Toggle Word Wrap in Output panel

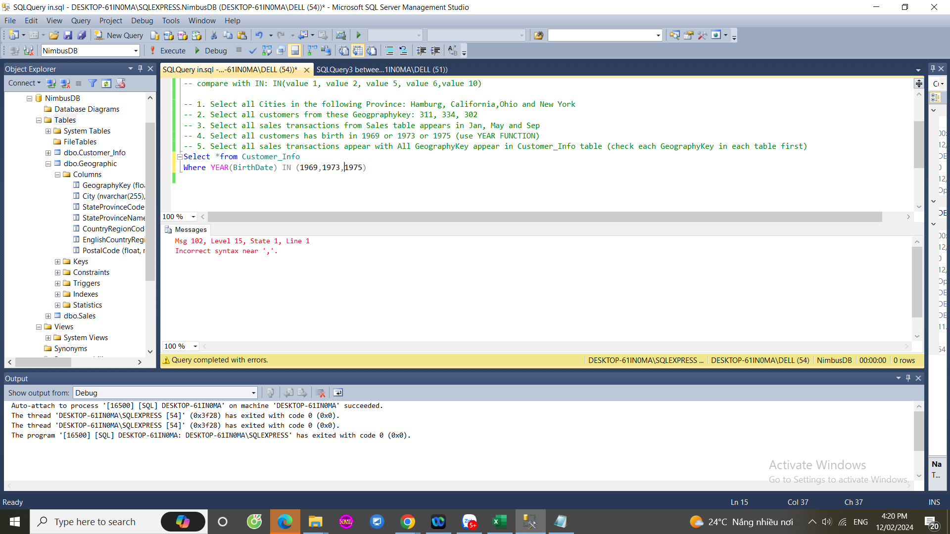tap(338, 393)
